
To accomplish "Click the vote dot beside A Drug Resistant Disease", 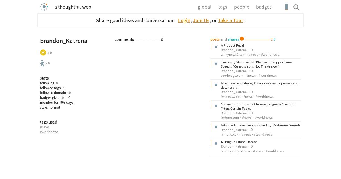I will pos(216,143).
